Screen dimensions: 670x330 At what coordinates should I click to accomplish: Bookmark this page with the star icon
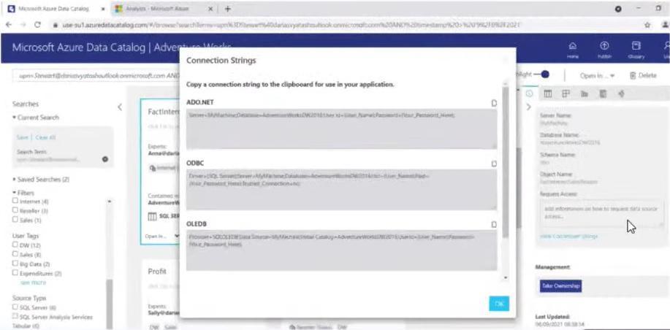pyautogui.click(x=647, y=25)
